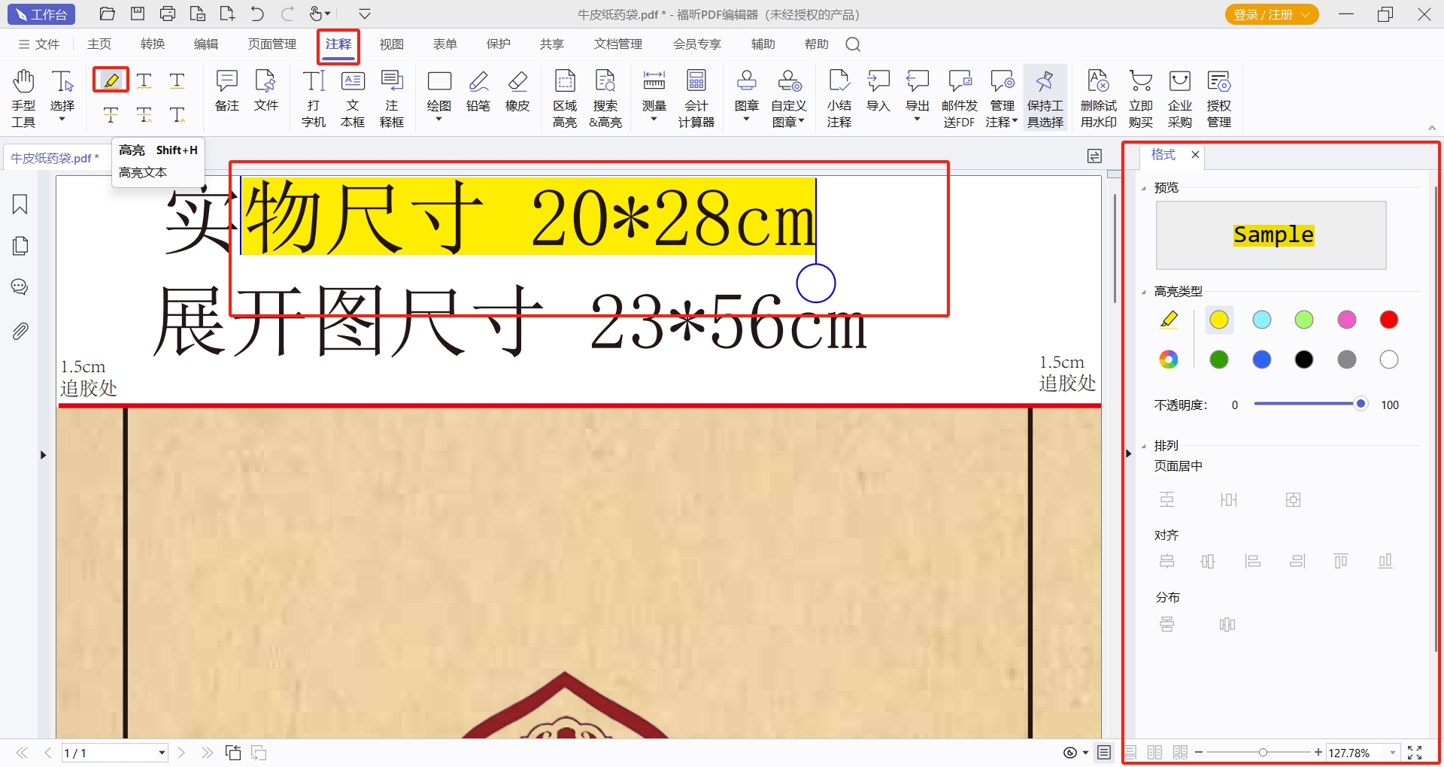This screenshot has height=767, width=1444.
Task: Choose the red highlight color swatch
Action: (x=1388, y=320)
